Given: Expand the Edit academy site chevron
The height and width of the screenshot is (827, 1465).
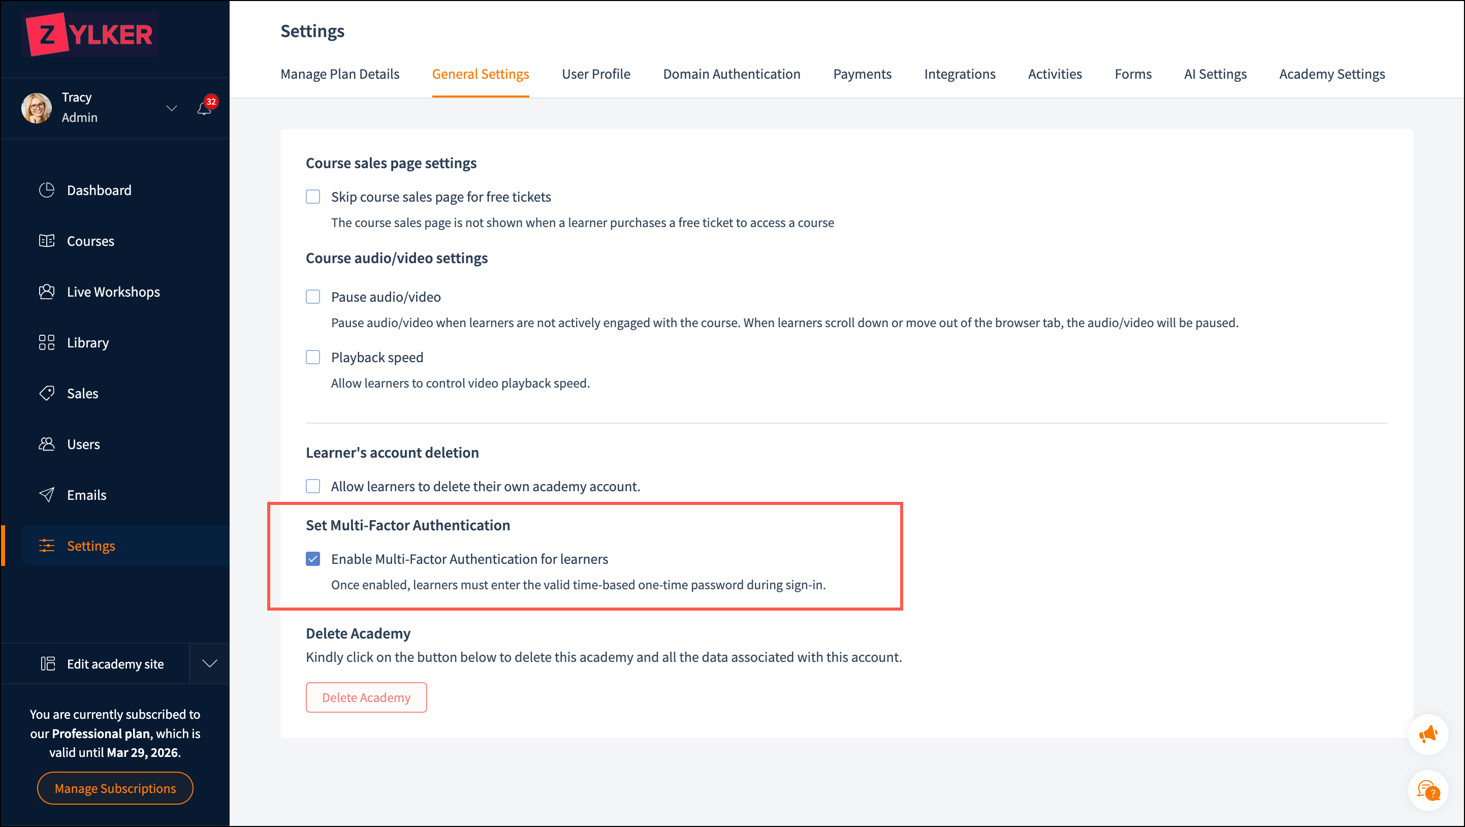Looking at the screenshot, I should coord(210,664).
